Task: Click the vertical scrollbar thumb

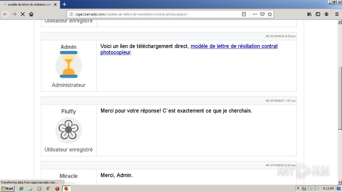Action: (340, 98)
